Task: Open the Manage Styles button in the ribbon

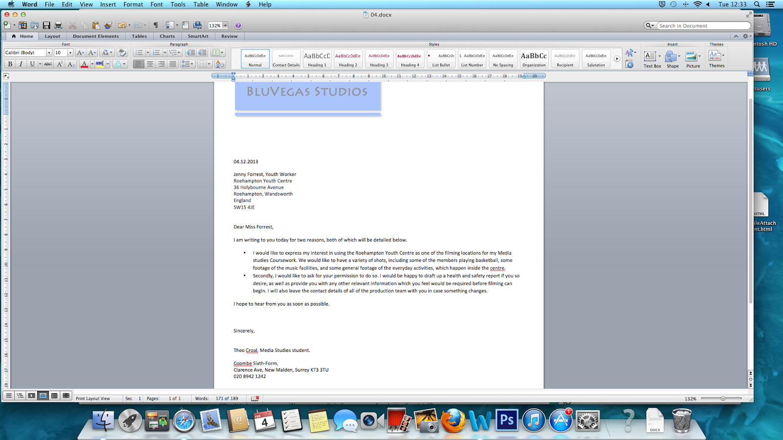Action: (629, 64)
